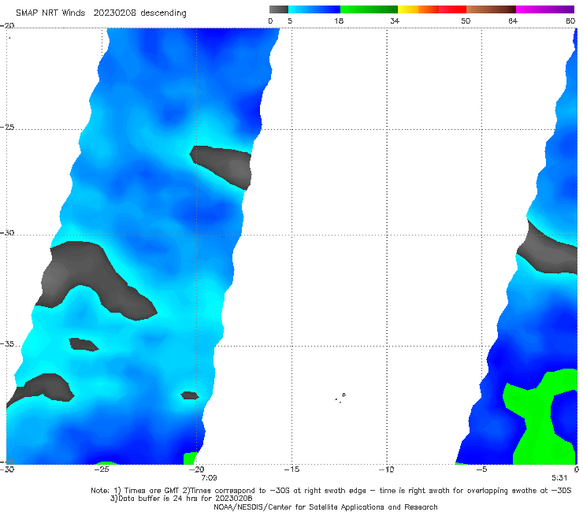Viewport: 583px width, 512px height.
Task: Click the longitude label "-15" on the bottom axis
Action: tap(291, 469)
